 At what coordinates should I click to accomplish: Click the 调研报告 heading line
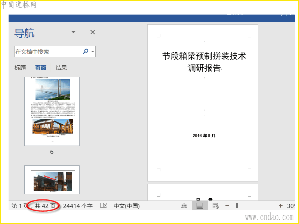204,68
